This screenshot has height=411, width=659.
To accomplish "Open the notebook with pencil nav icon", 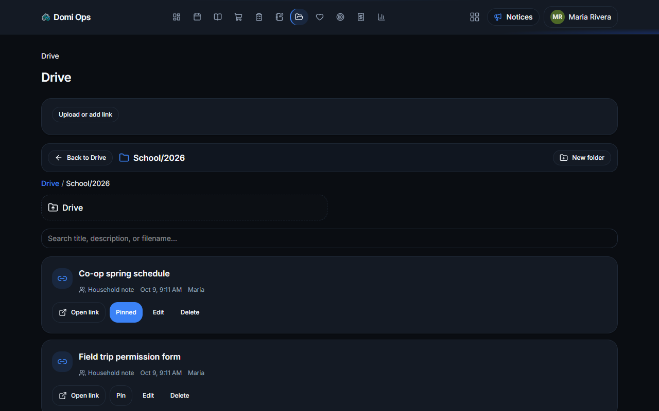I will [280, 17].
